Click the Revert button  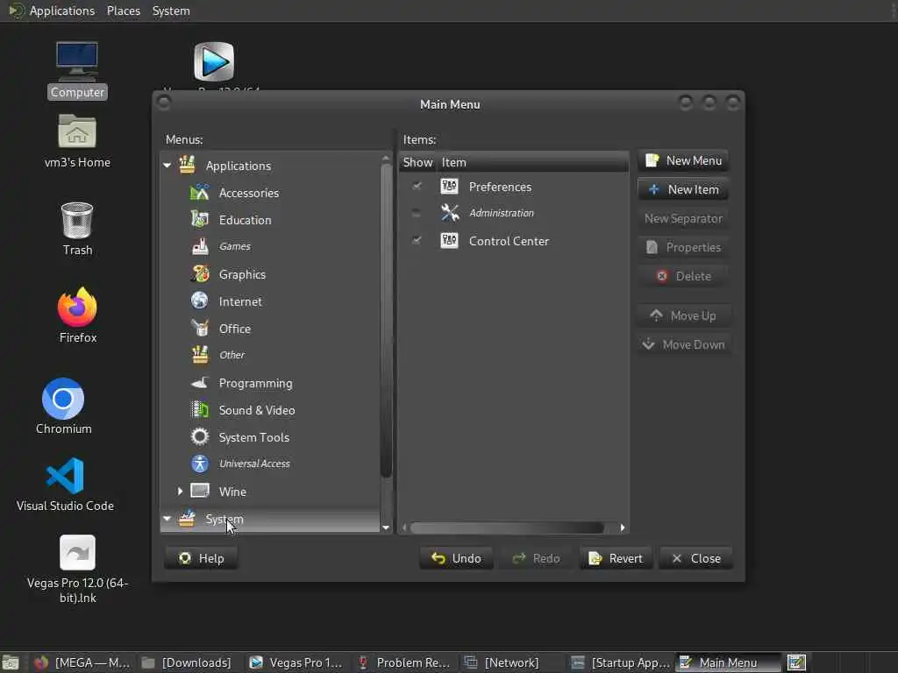[x=616, y=558]
